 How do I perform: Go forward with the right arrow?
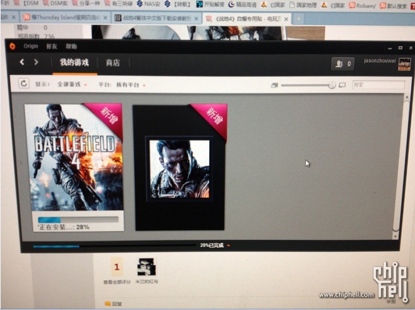[x=36, y=62]
